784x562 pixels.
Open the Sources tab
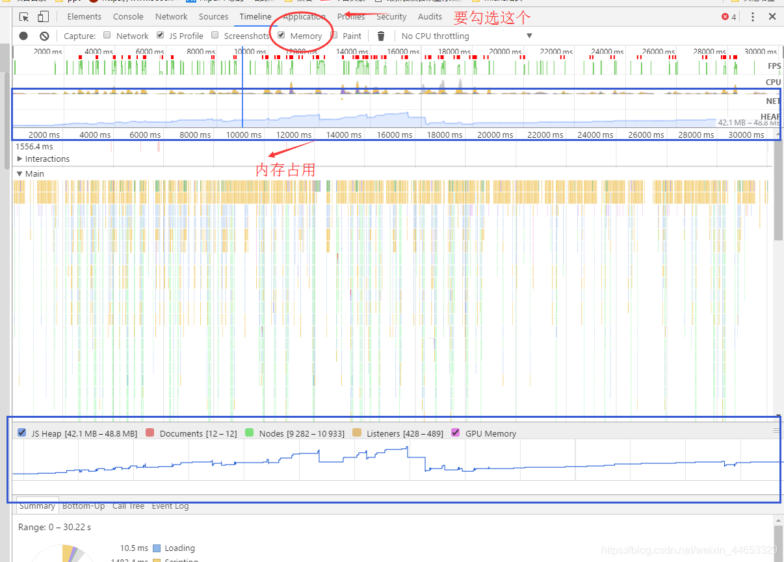pos(214,17)
